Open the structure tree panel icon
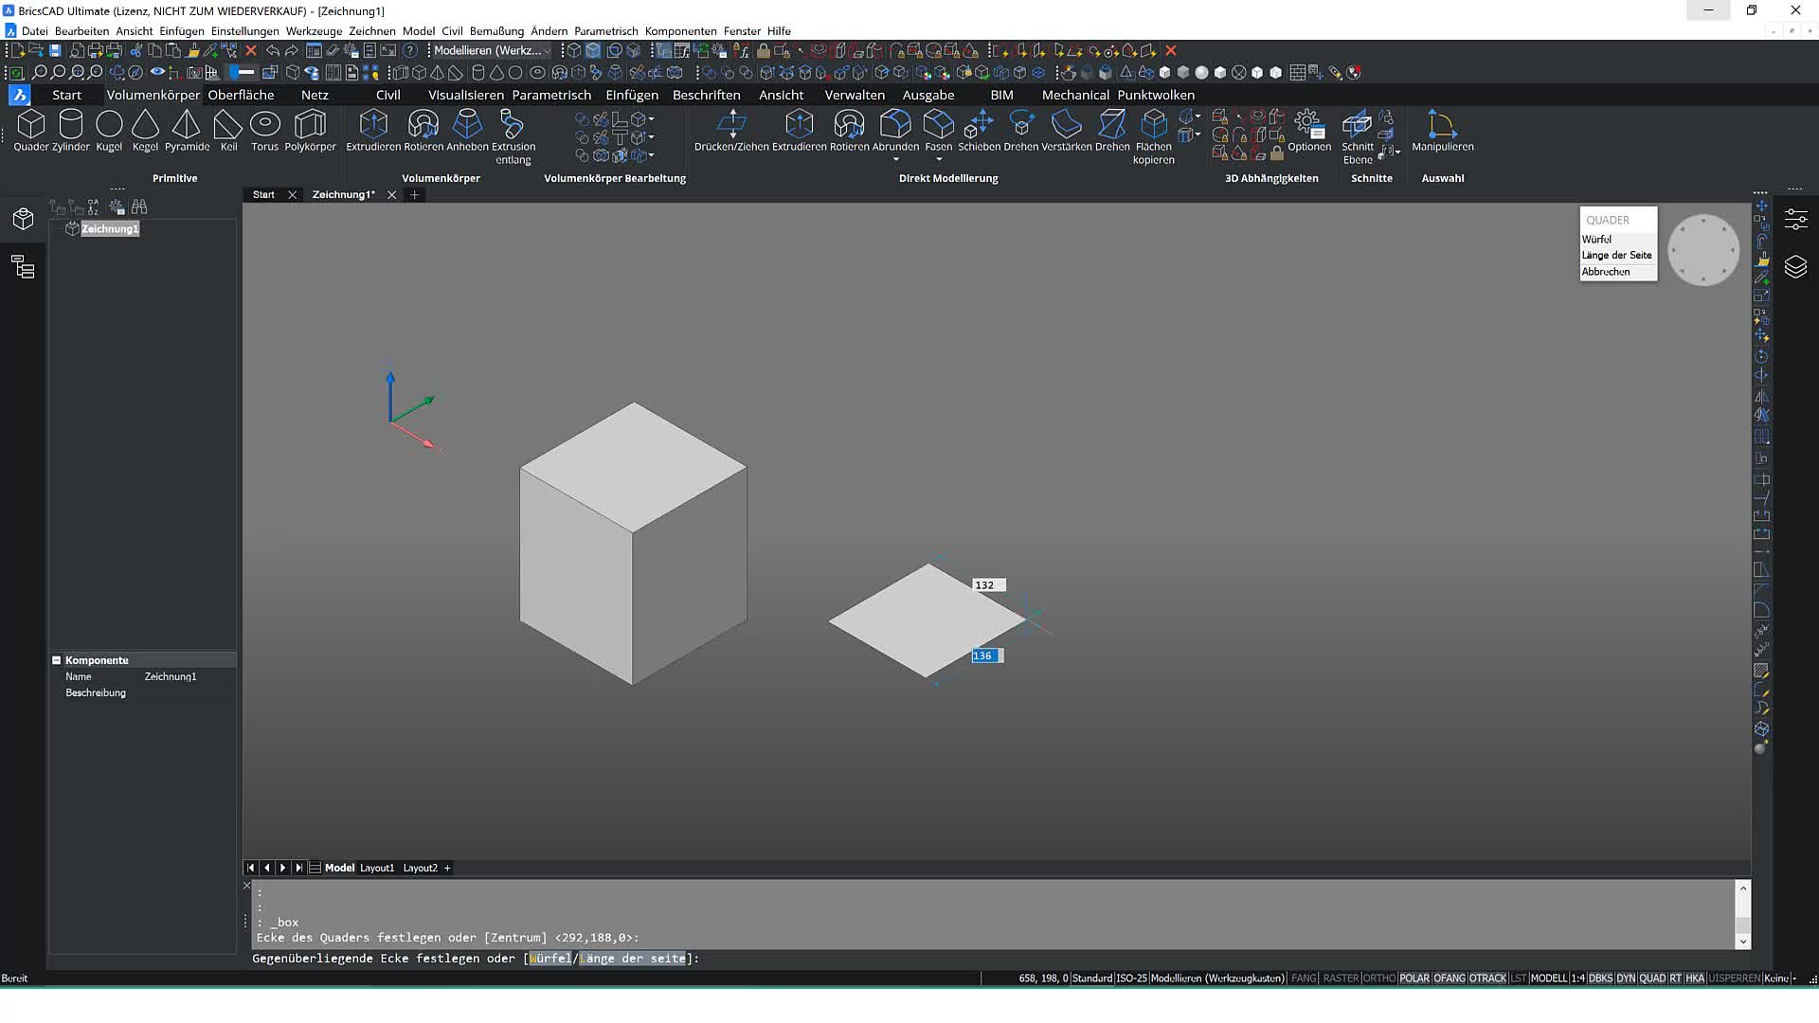The image size is (1819, 1023). pos(23,267)
